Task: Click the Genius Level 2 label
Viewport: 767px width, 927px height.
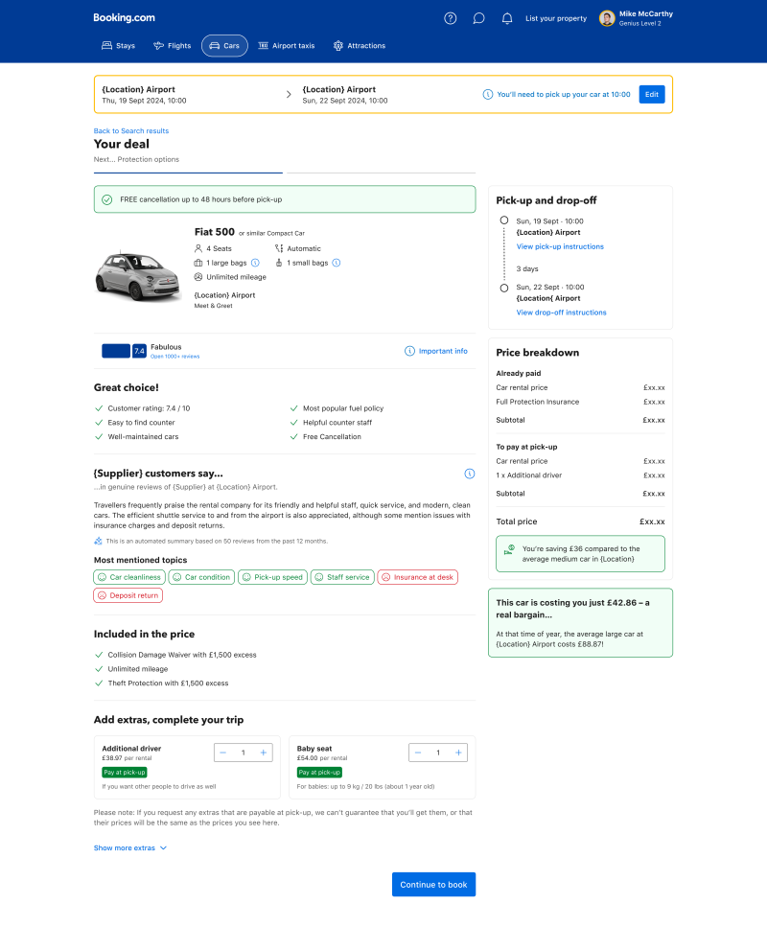Action: [639, 24]
